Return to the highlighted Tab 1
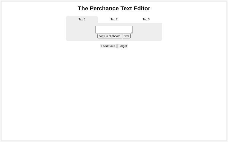228x142 pixels. pos(82,19)
